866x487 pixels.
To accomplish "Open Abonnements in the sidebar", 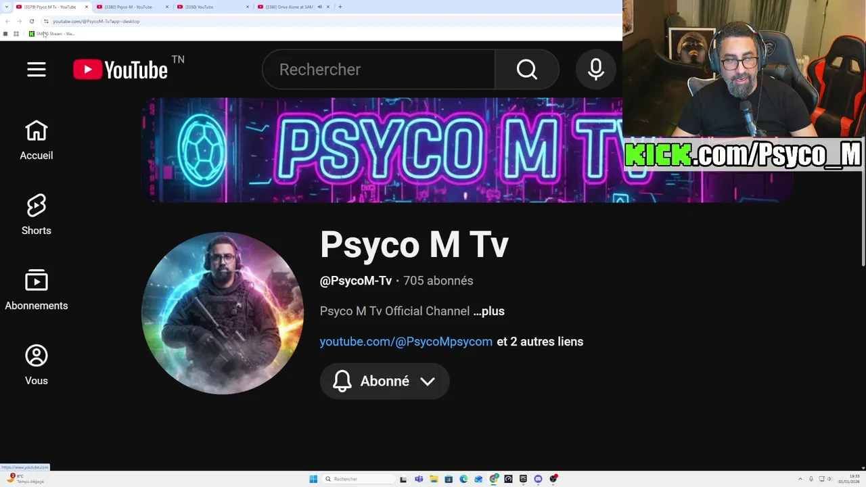I will 37,291.
